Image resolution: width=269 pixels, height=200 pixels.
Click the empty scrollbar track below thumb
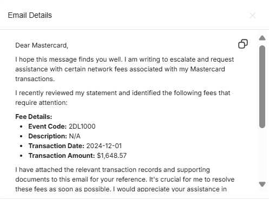[x=262, y=155]
